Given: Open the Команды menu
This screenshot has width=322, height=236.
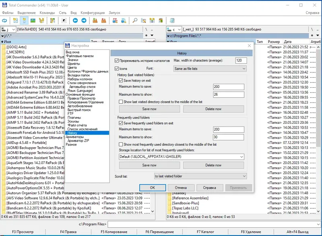Looking at the screenshot, I should pyautogui.click(x=47, y=12).
